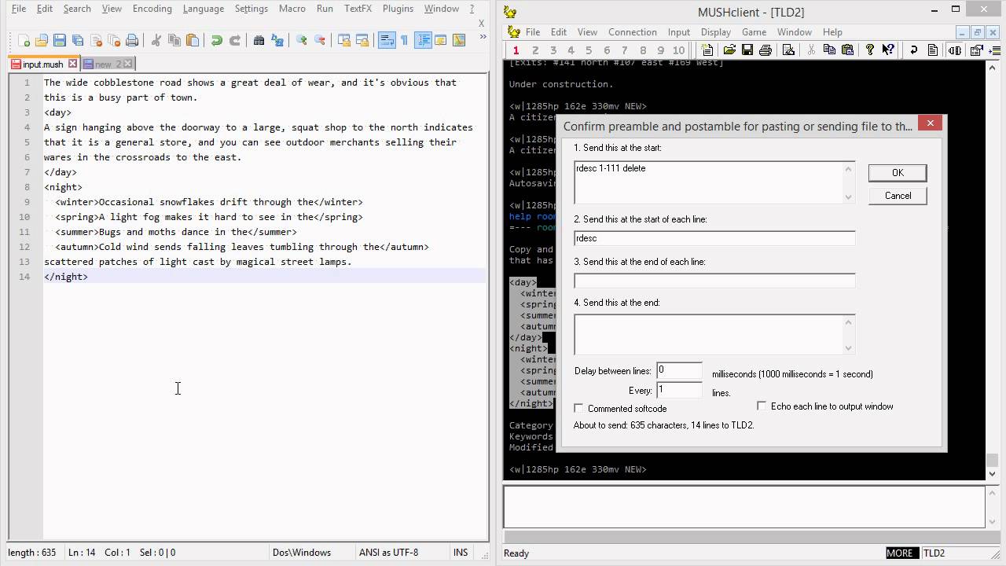Click Notepad++ Close document X button
This screenshot has width=1006, height=566.
coord(482,24)
